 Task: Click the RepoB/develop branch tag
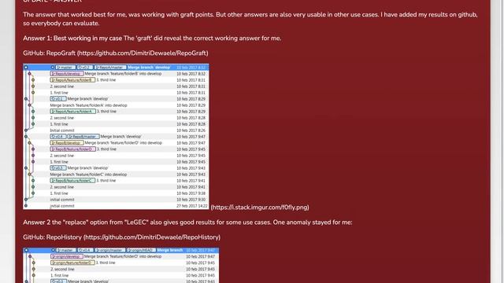pyautogui.click(x=66, y=143)
